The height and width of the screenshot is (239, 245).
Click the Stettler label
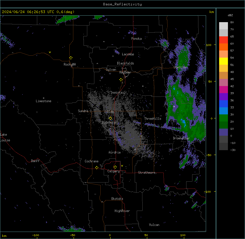180,67
